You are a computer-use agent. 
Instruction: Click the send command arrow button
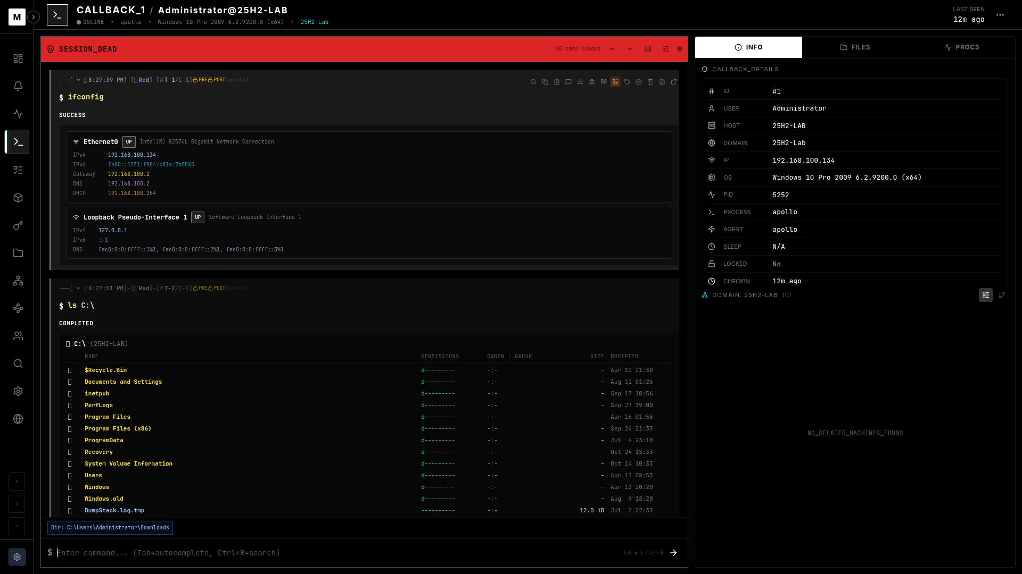673,553
